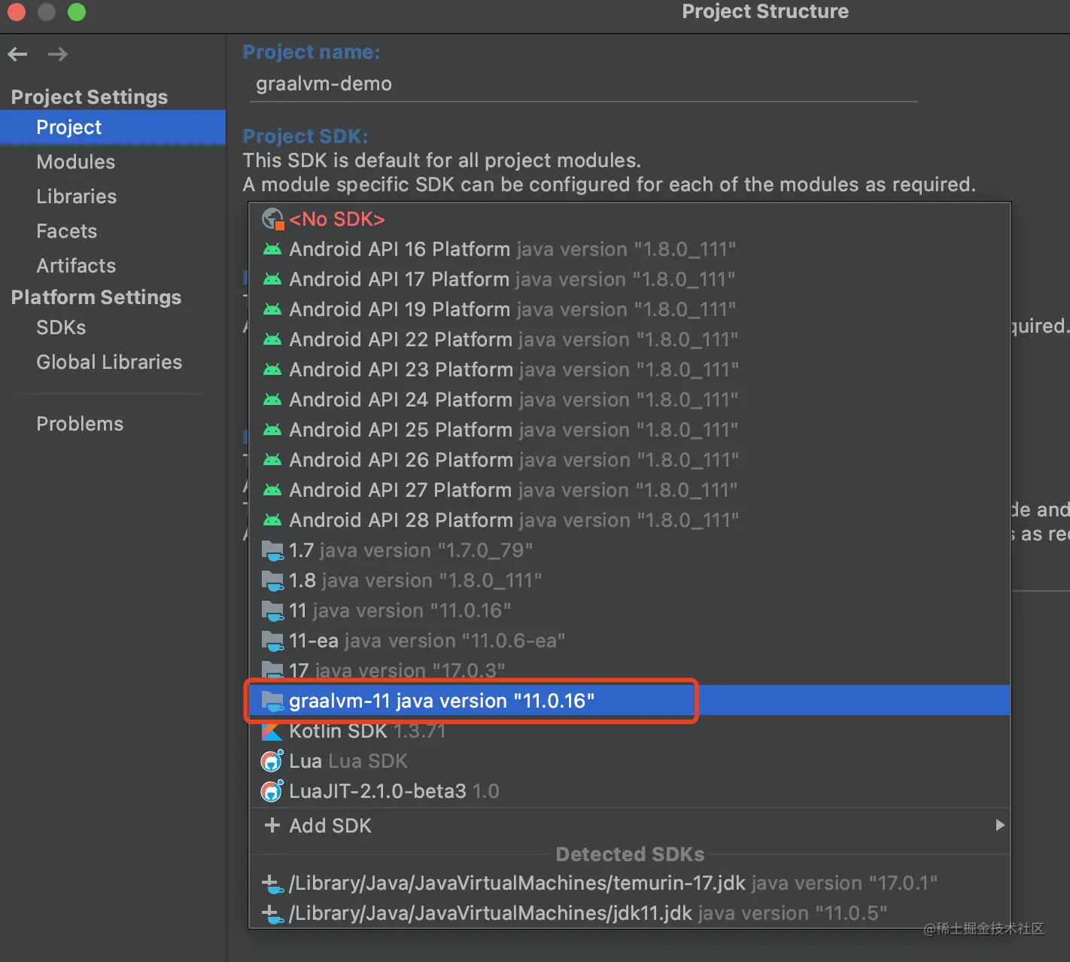Add detected SDK jdk11.jdk version 11.0.5
Viewport: 1070px width, 962px height.
[630, 913]
